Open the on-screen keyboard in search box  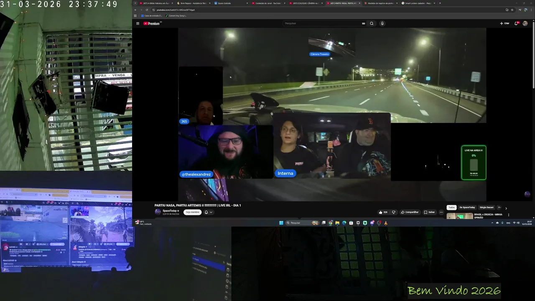coord(364,23)
